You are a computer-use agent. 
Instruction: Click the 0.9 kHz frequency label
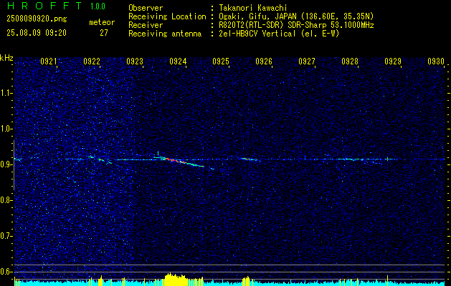pyautogui.click(x=6, y=164)
